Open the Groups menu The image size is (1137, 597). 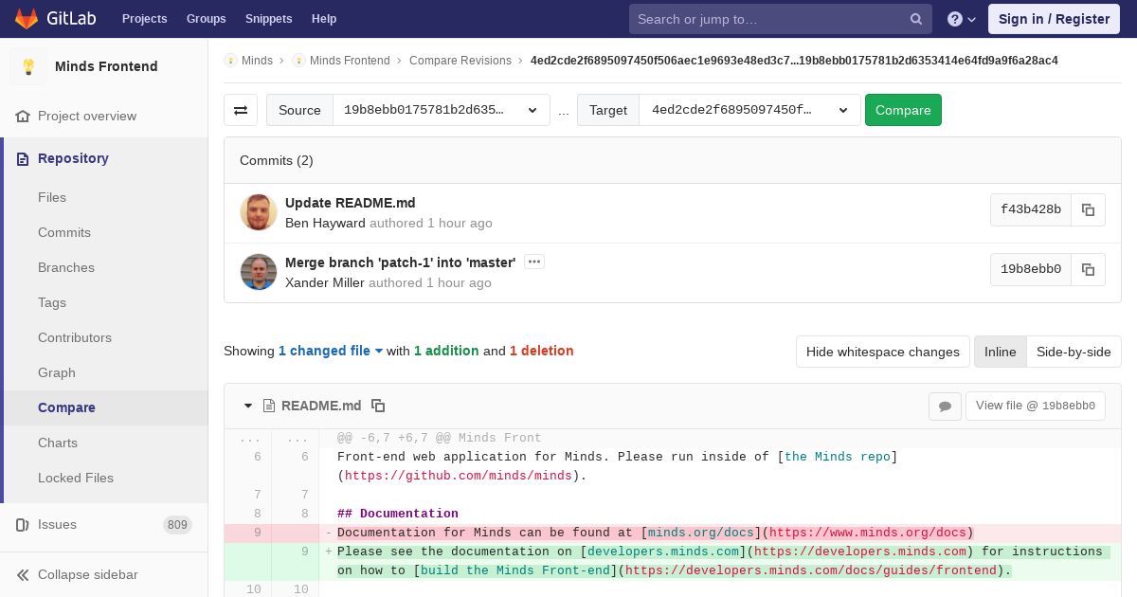(206, 19)
